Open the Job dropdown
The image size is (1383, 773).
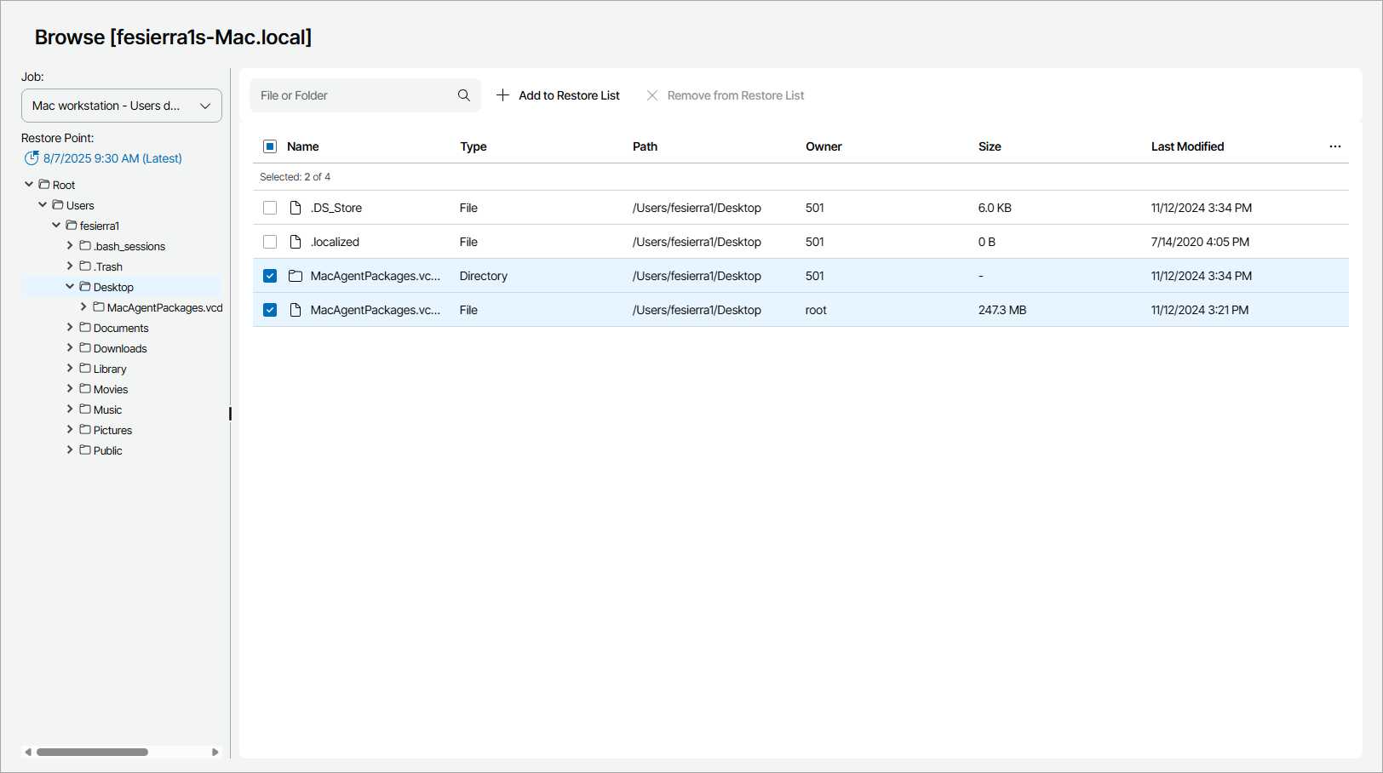coord(121,106)
